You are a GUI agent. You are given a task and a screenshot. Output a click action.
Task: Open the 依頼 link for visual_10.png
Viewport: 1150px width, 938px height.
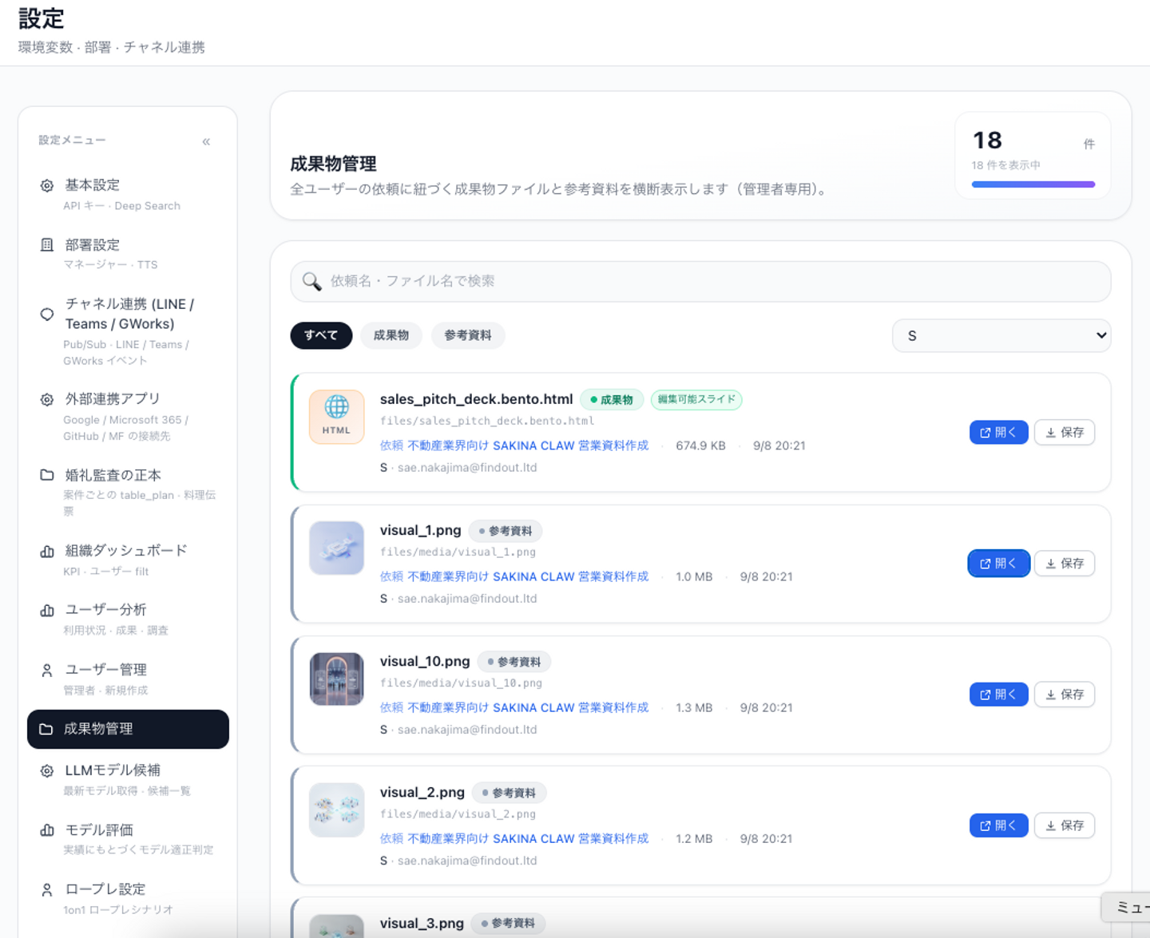click(x=514, y=707)
